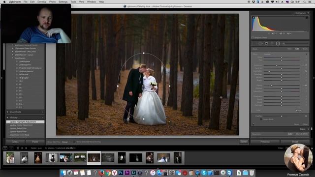Open the Tools menu
Screen dimensions: 315x177
click(x=73, y=2)
